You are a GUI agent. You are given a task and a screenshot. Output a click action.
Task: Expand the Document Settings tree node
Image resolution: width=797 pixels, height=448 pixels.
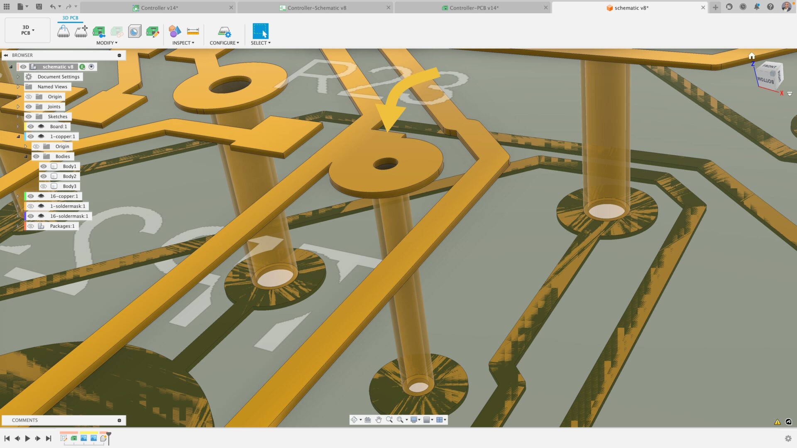click(18, 77)
